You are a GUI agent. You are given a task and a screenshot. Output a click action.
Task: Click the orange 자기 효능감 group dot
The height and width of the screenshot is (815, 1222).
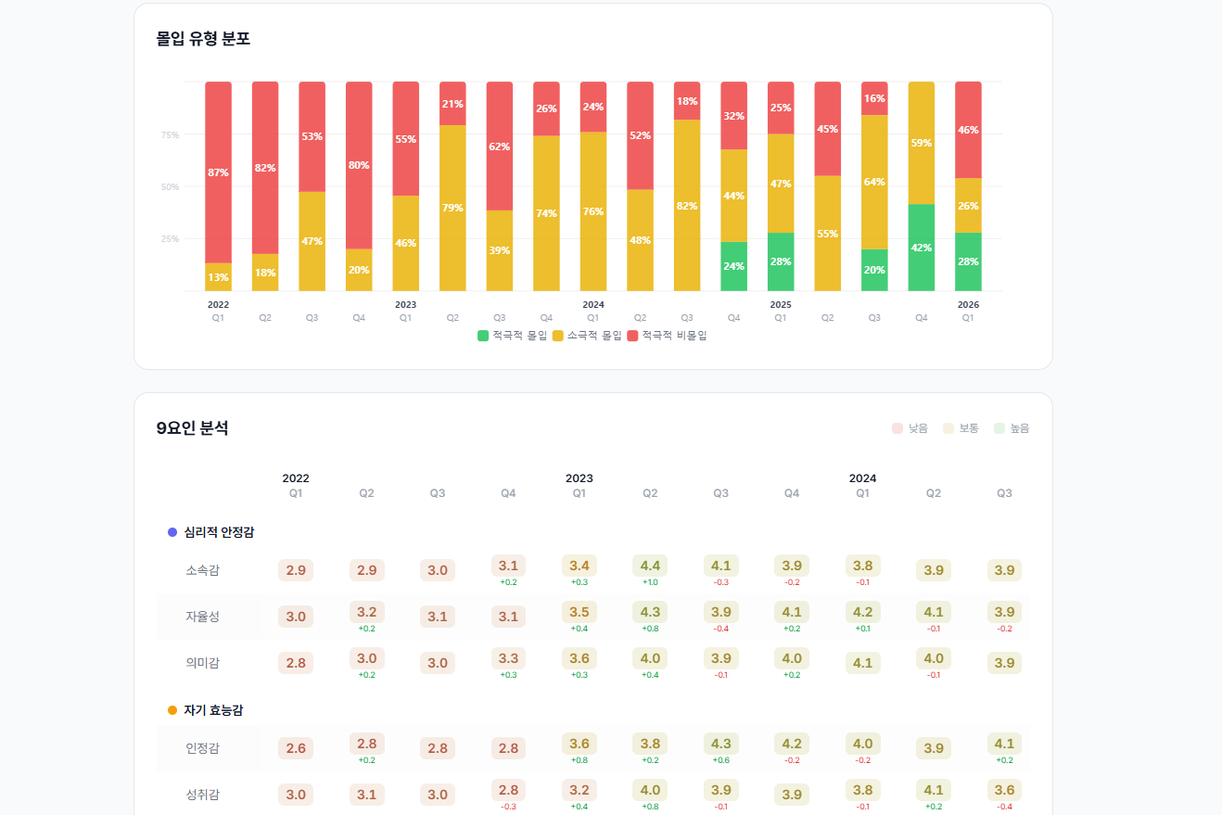click(x=172, y=710)
